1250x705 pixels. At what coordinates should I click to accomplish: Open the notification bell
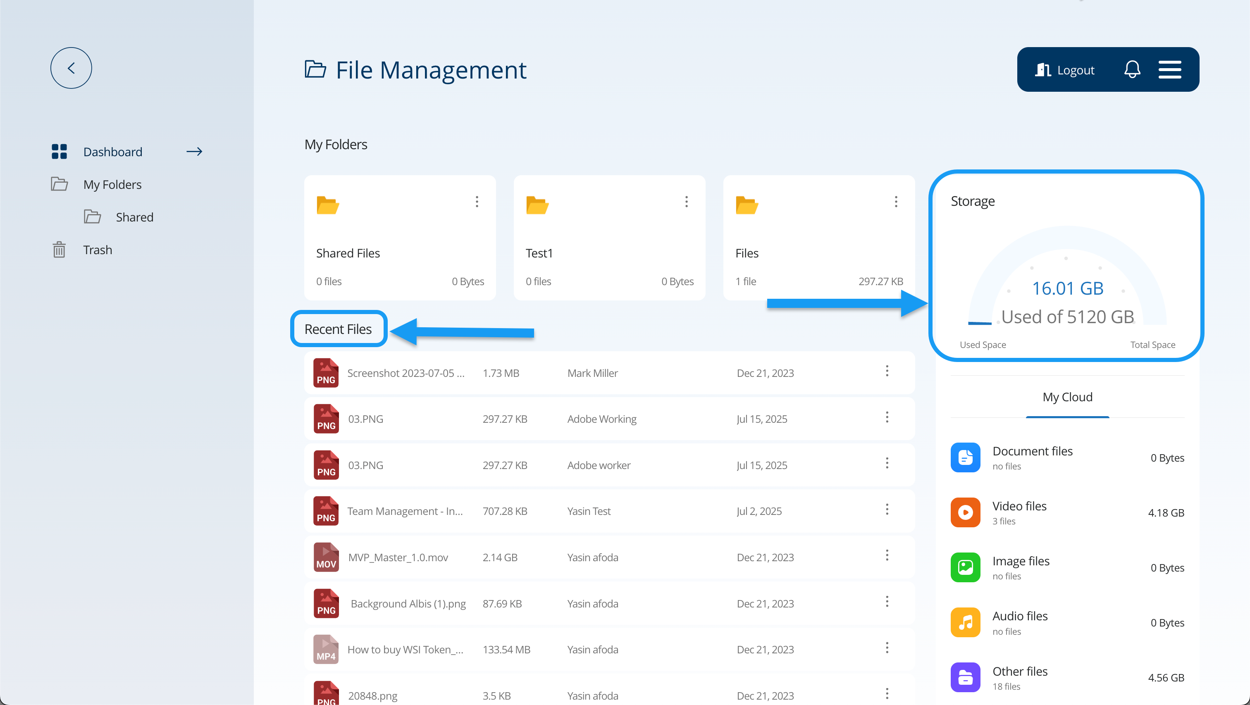coord(1132,69)
